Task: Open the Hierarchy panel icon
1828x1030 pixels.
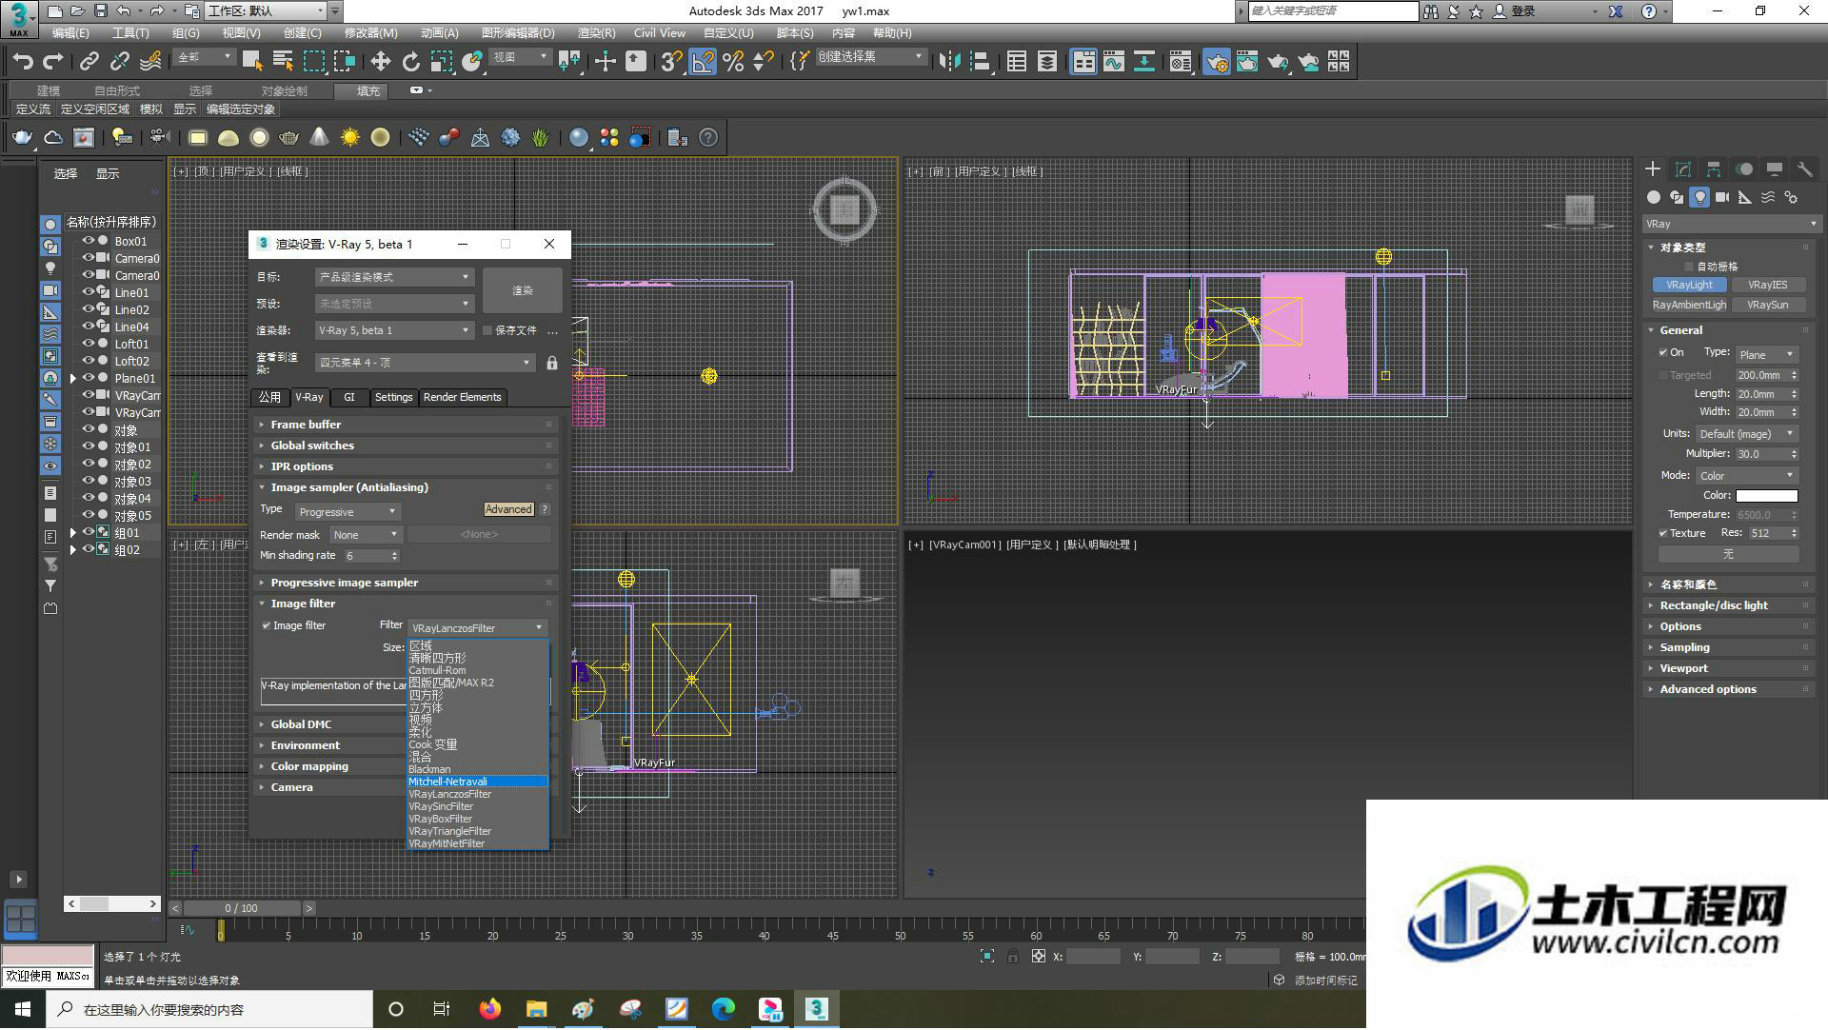Action: coord(1714,168)
